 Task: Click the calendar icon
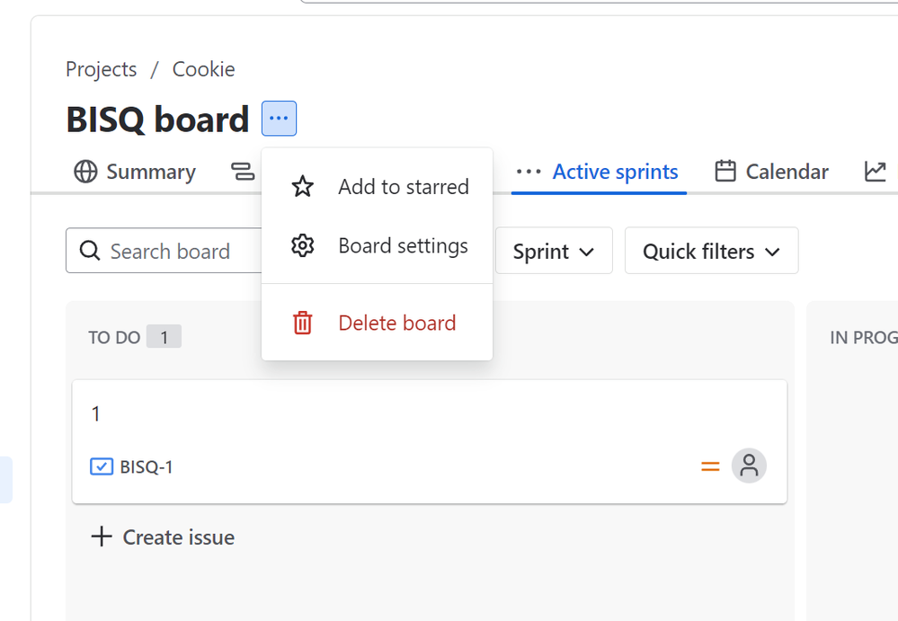coord(725,172)
